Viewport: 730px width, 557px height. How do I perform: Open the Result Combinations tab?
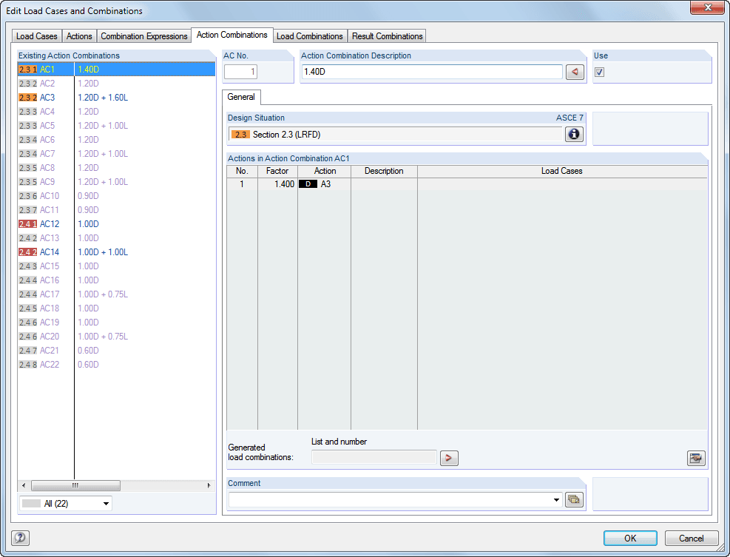coord(388,36)
